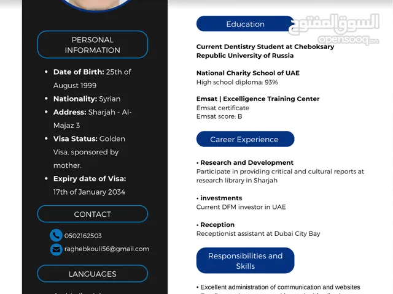The width and height of the screenshot is (393, 294).
Task: Click the blue email envelope icon
Action: (x=56, y=249)
